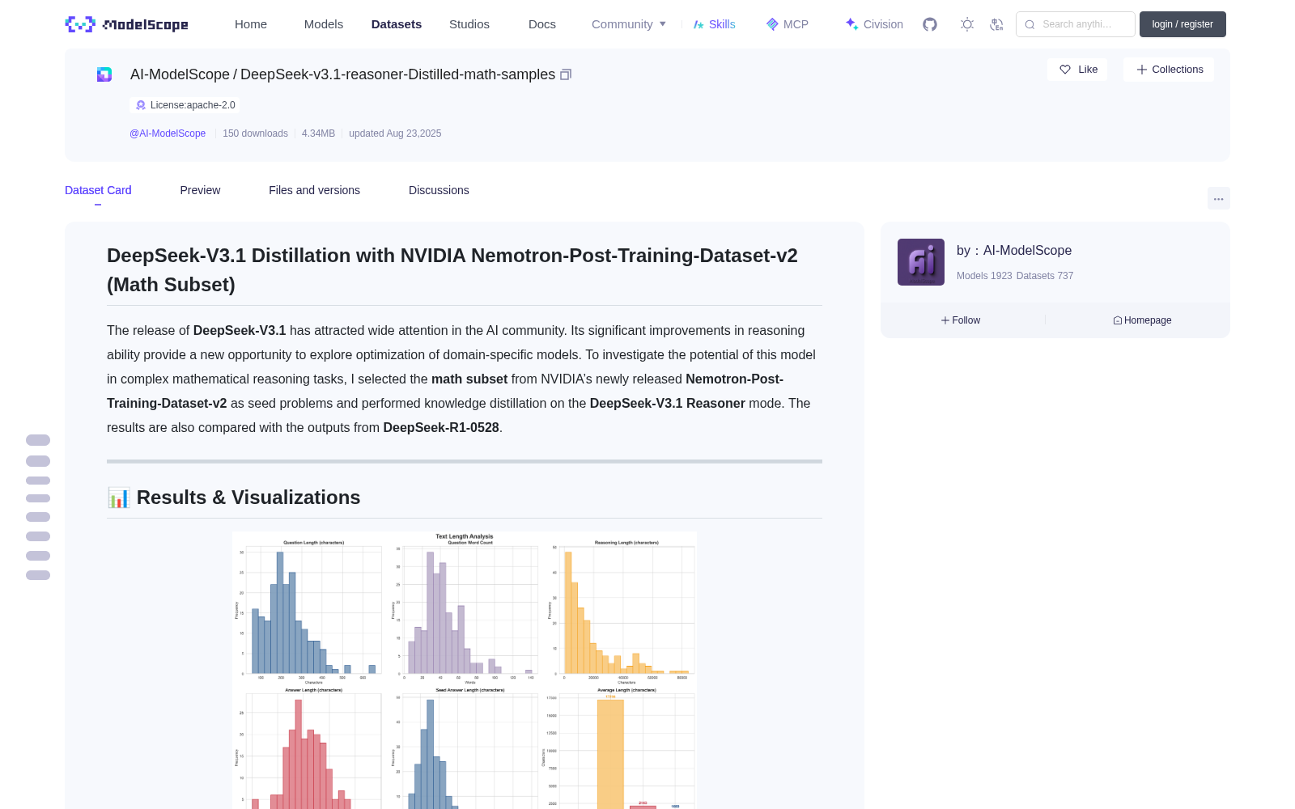Click the AI-ModelScope breadcrumb in the title

tap(180, 74)
